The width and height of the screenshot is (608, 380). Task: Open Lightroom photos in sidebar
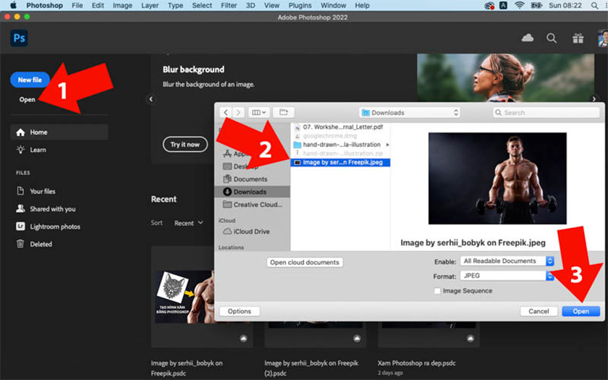55,227
